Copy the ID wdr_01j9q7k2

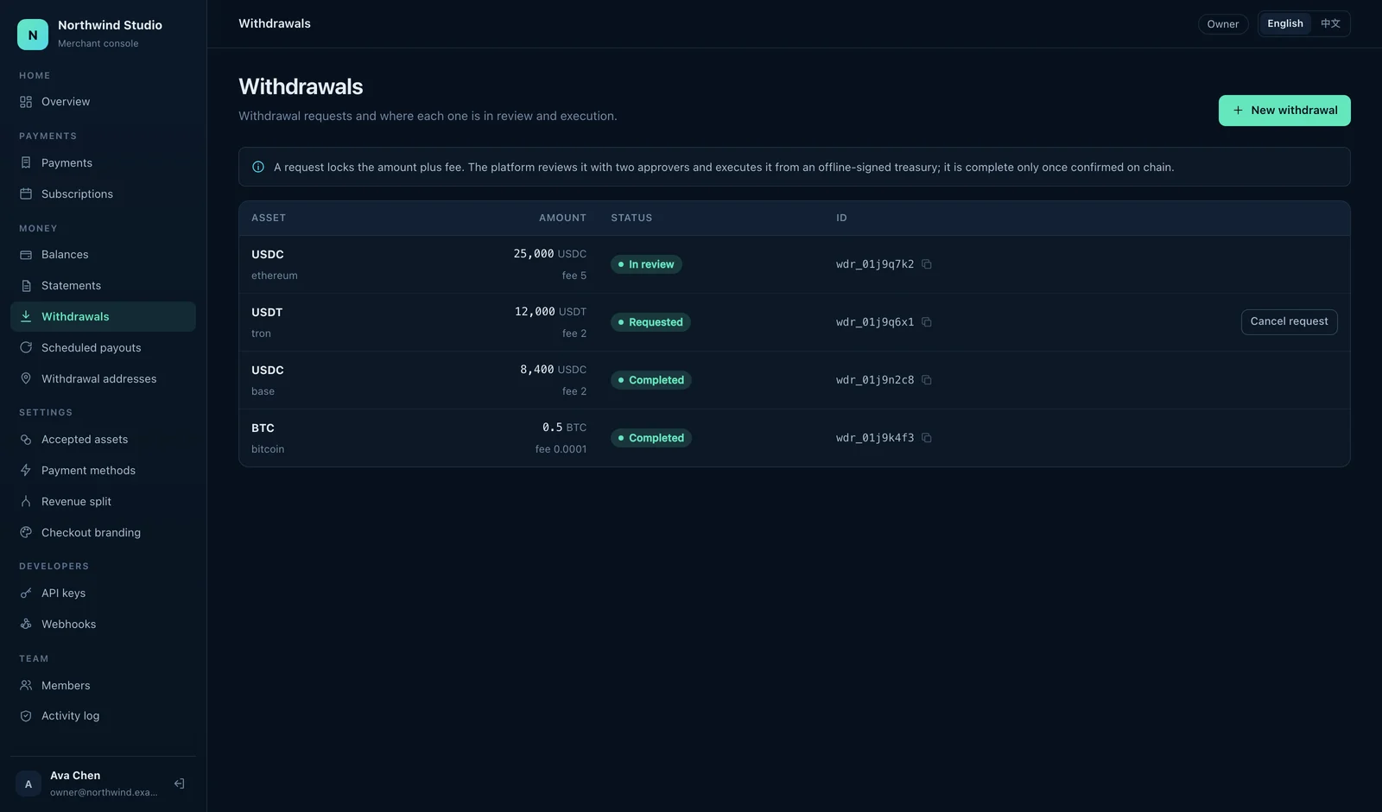(927, 264)
